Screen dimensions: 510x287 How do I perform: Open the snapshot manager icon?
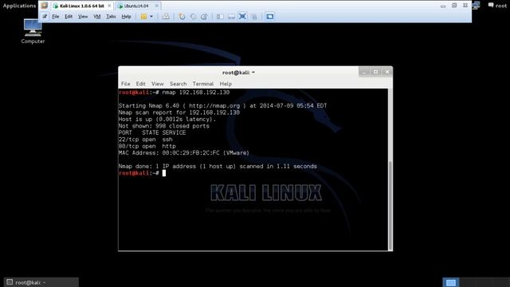pyautogui.click(x=204, y=16)
